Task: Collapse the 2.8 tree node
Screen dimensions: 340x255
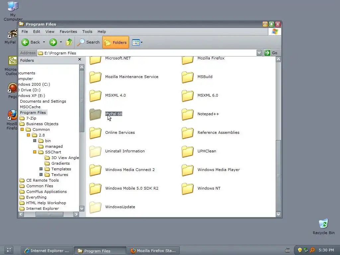Action: [28, 135]
